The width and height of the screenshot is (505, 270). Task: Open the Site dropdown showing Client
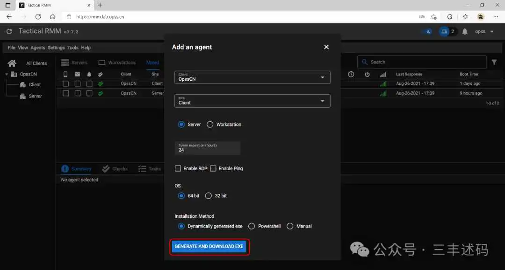252,101
